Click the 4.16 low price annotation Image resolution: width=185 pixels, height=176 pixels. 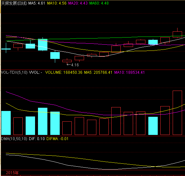pos(75,65)
